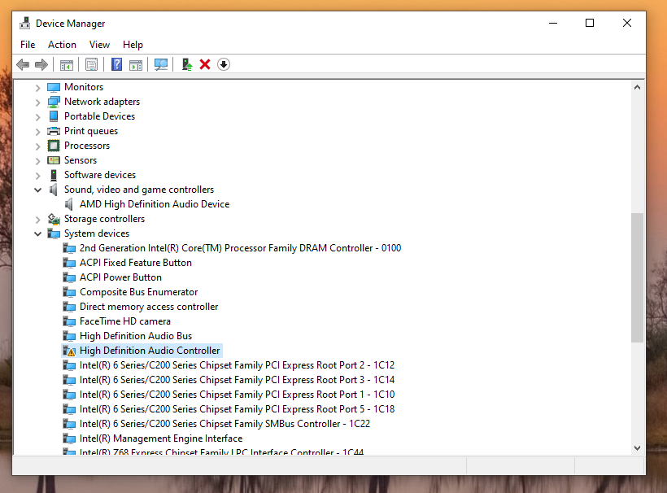The image size is (667, 493).
Task: Click the Storage controllers label
Action: 104,219
